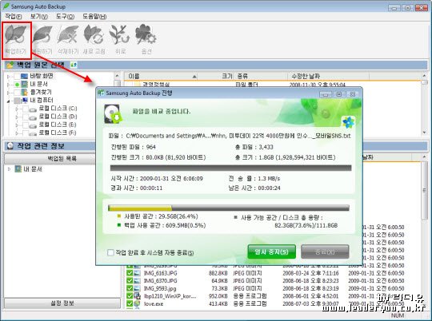This screenshot has height=321, width=432.
Task: Click the 삭제하기 delete leaf toolbar icon
Action: point(67,34)
